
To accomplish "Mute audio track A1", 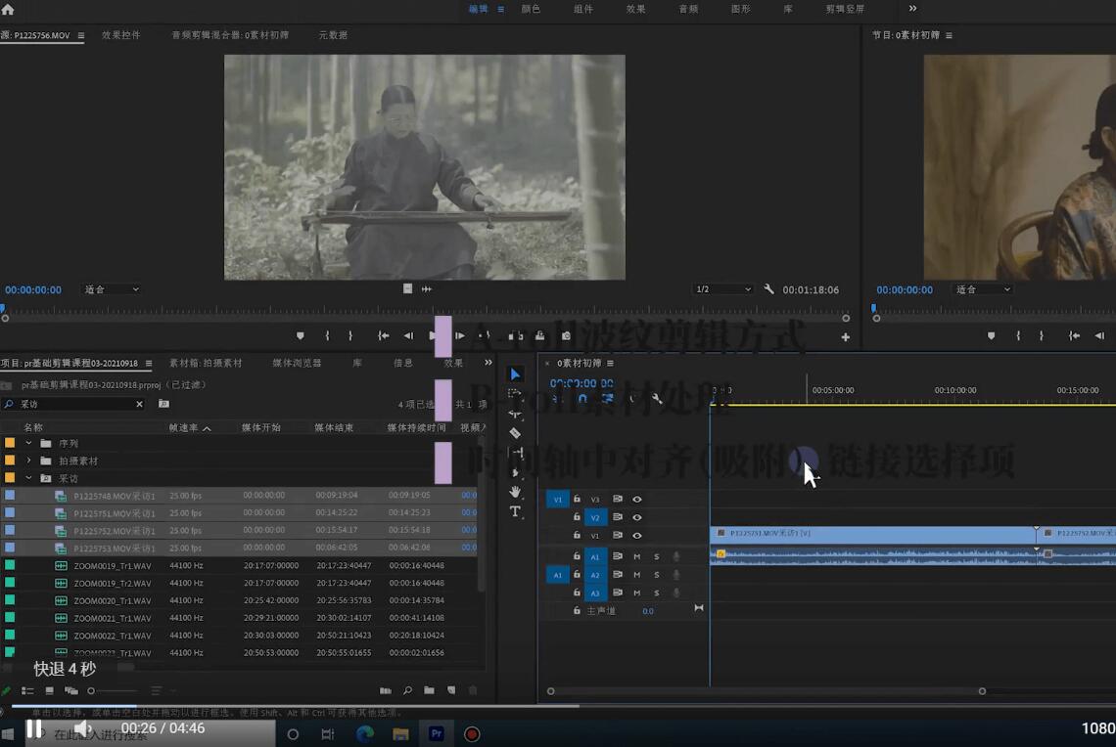I will pos(637,556).
